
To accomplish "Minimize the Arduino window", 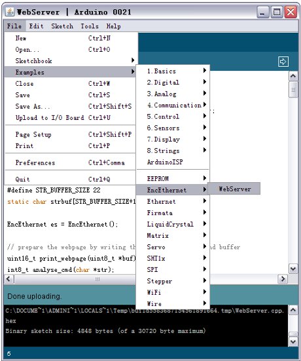I will [x=262, y=12].
